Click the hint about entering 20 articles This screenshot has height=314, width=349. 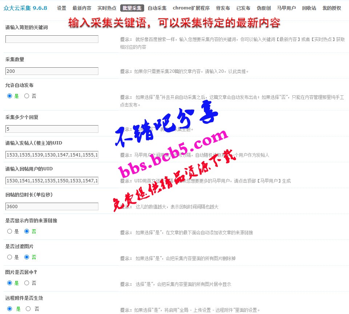(x=184, y=71)
